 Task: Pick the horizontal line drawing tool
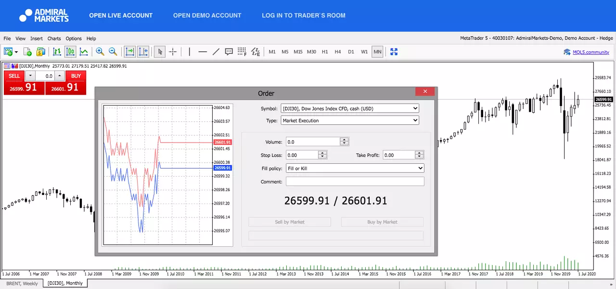click(203, 52)
